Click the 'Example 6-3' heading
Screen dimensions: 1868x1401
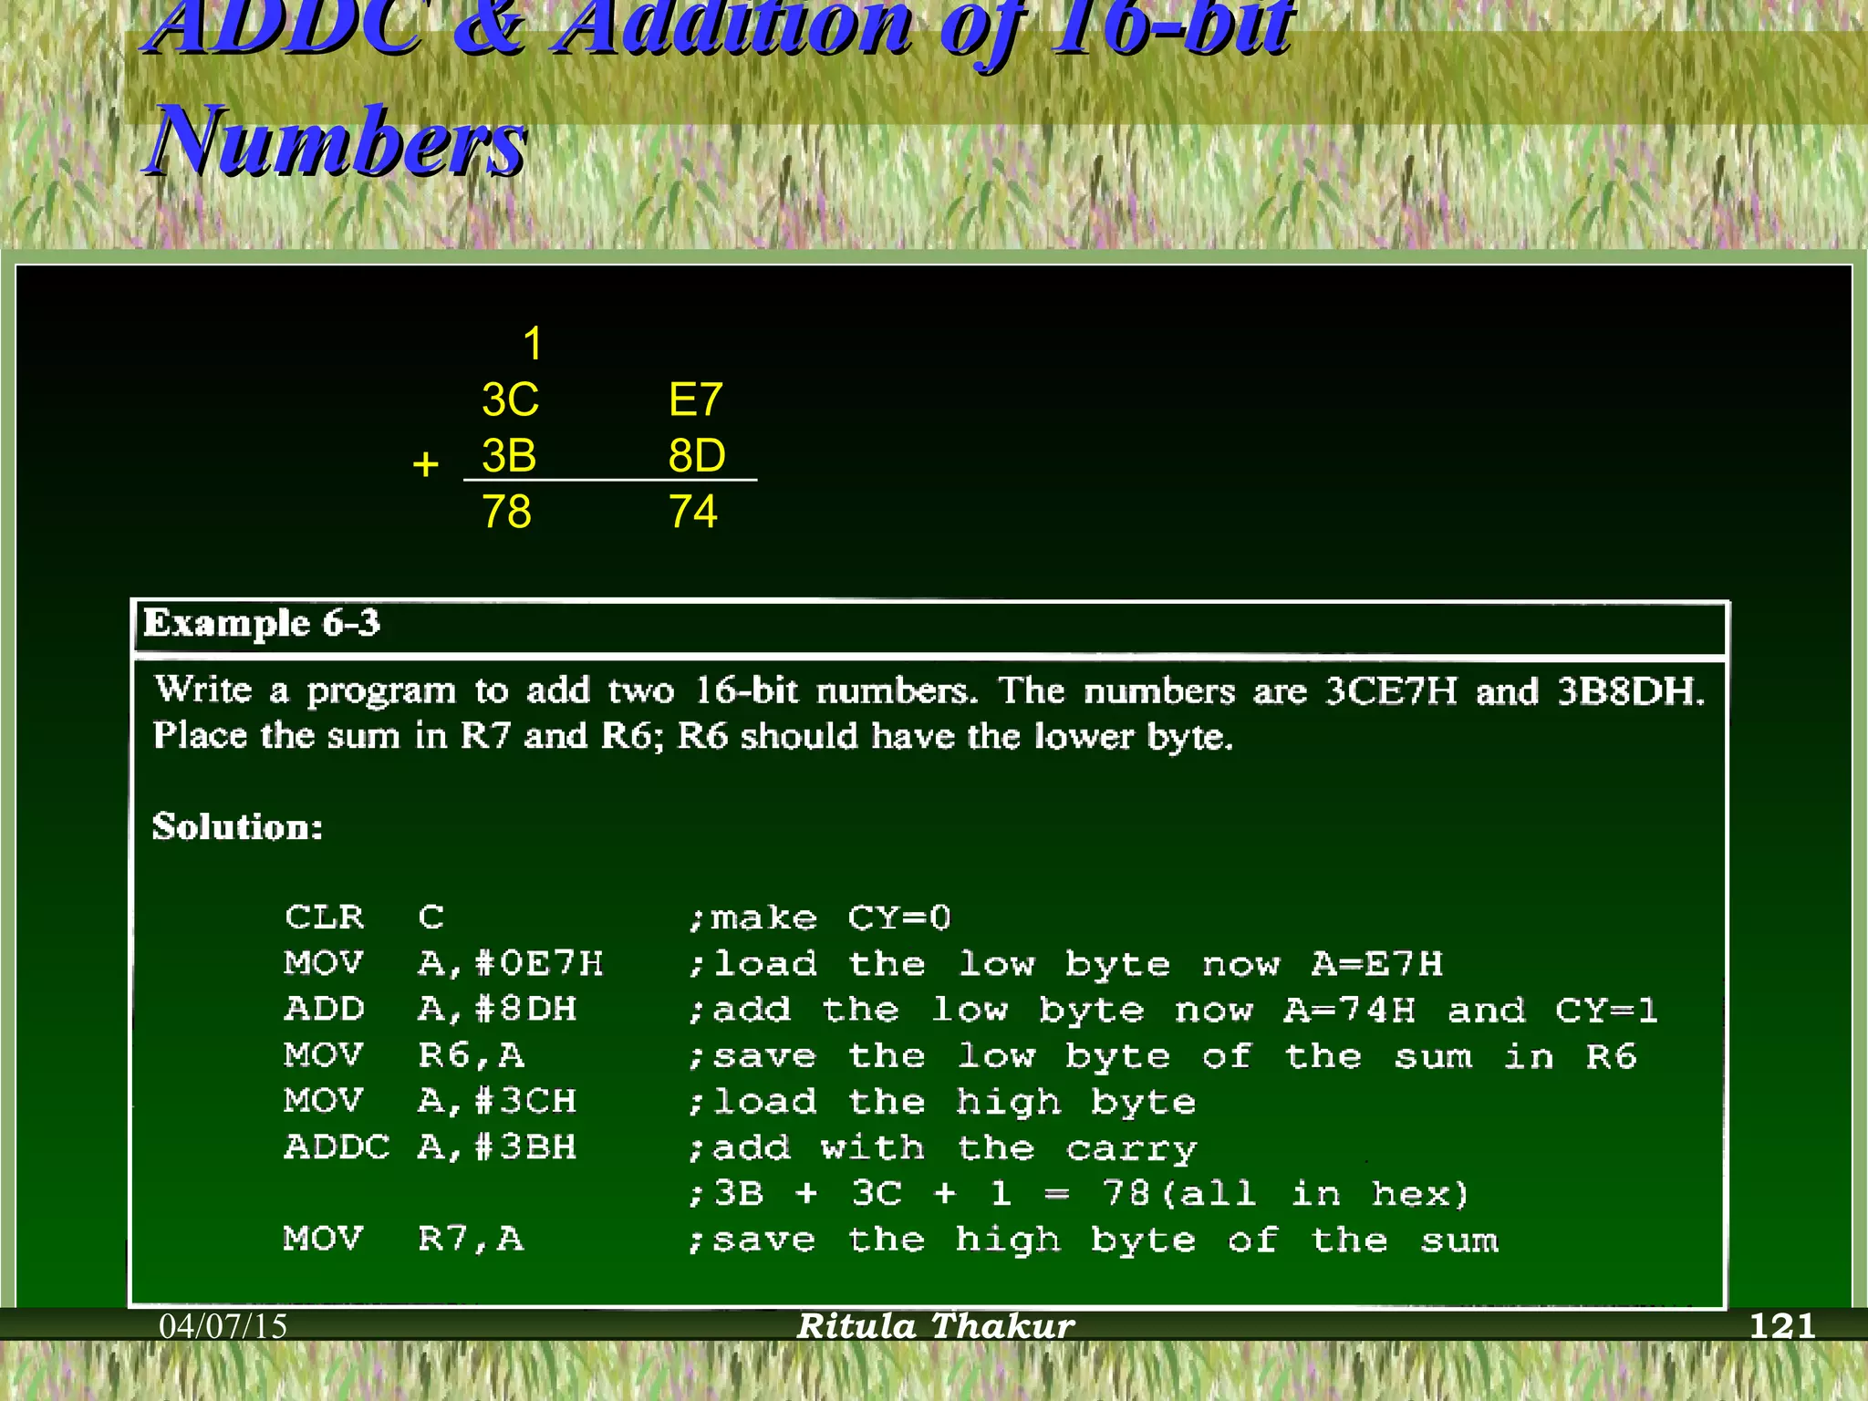(261, 624)
